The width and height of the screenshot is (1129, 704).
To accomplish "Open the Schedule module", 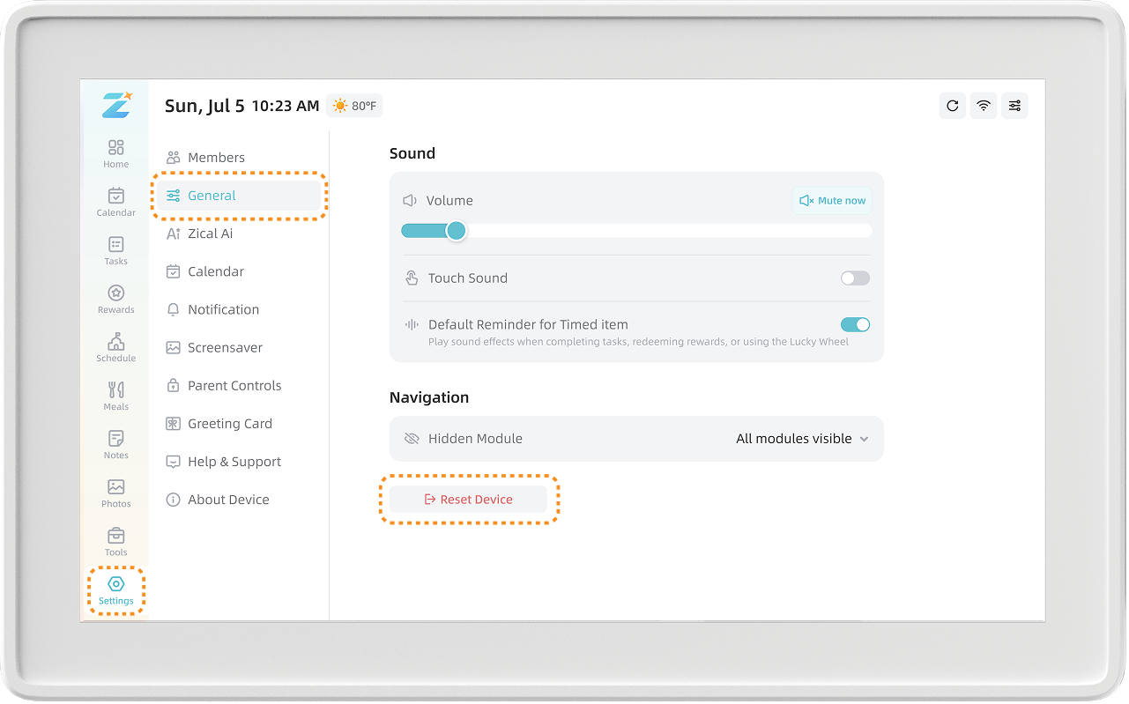I will [115, 347].
